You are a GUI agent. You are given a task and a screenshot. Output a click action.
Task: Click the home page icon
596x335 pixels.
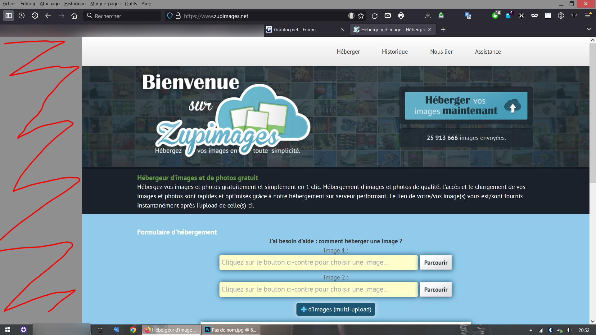[x=74, y=16]
